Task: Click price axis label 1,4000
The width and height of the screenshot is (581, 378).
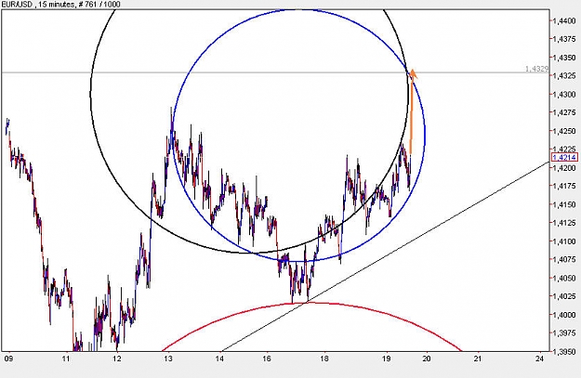Action: click(564, 315)
